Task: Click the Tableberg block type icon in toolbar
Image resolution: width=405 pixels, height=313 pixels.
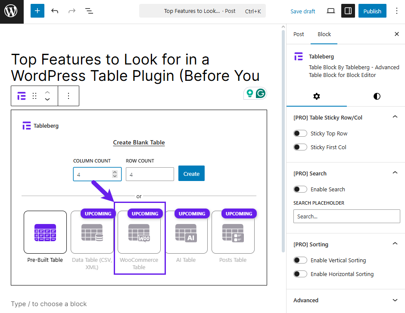Action: tap(22, 96)
